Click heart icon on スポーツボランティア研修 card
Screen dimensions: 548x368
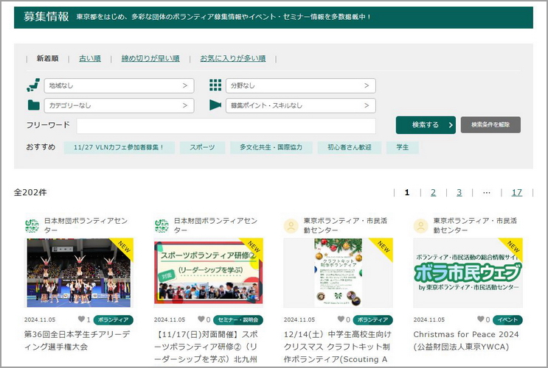pyautogui.click(x=201, y=320)
